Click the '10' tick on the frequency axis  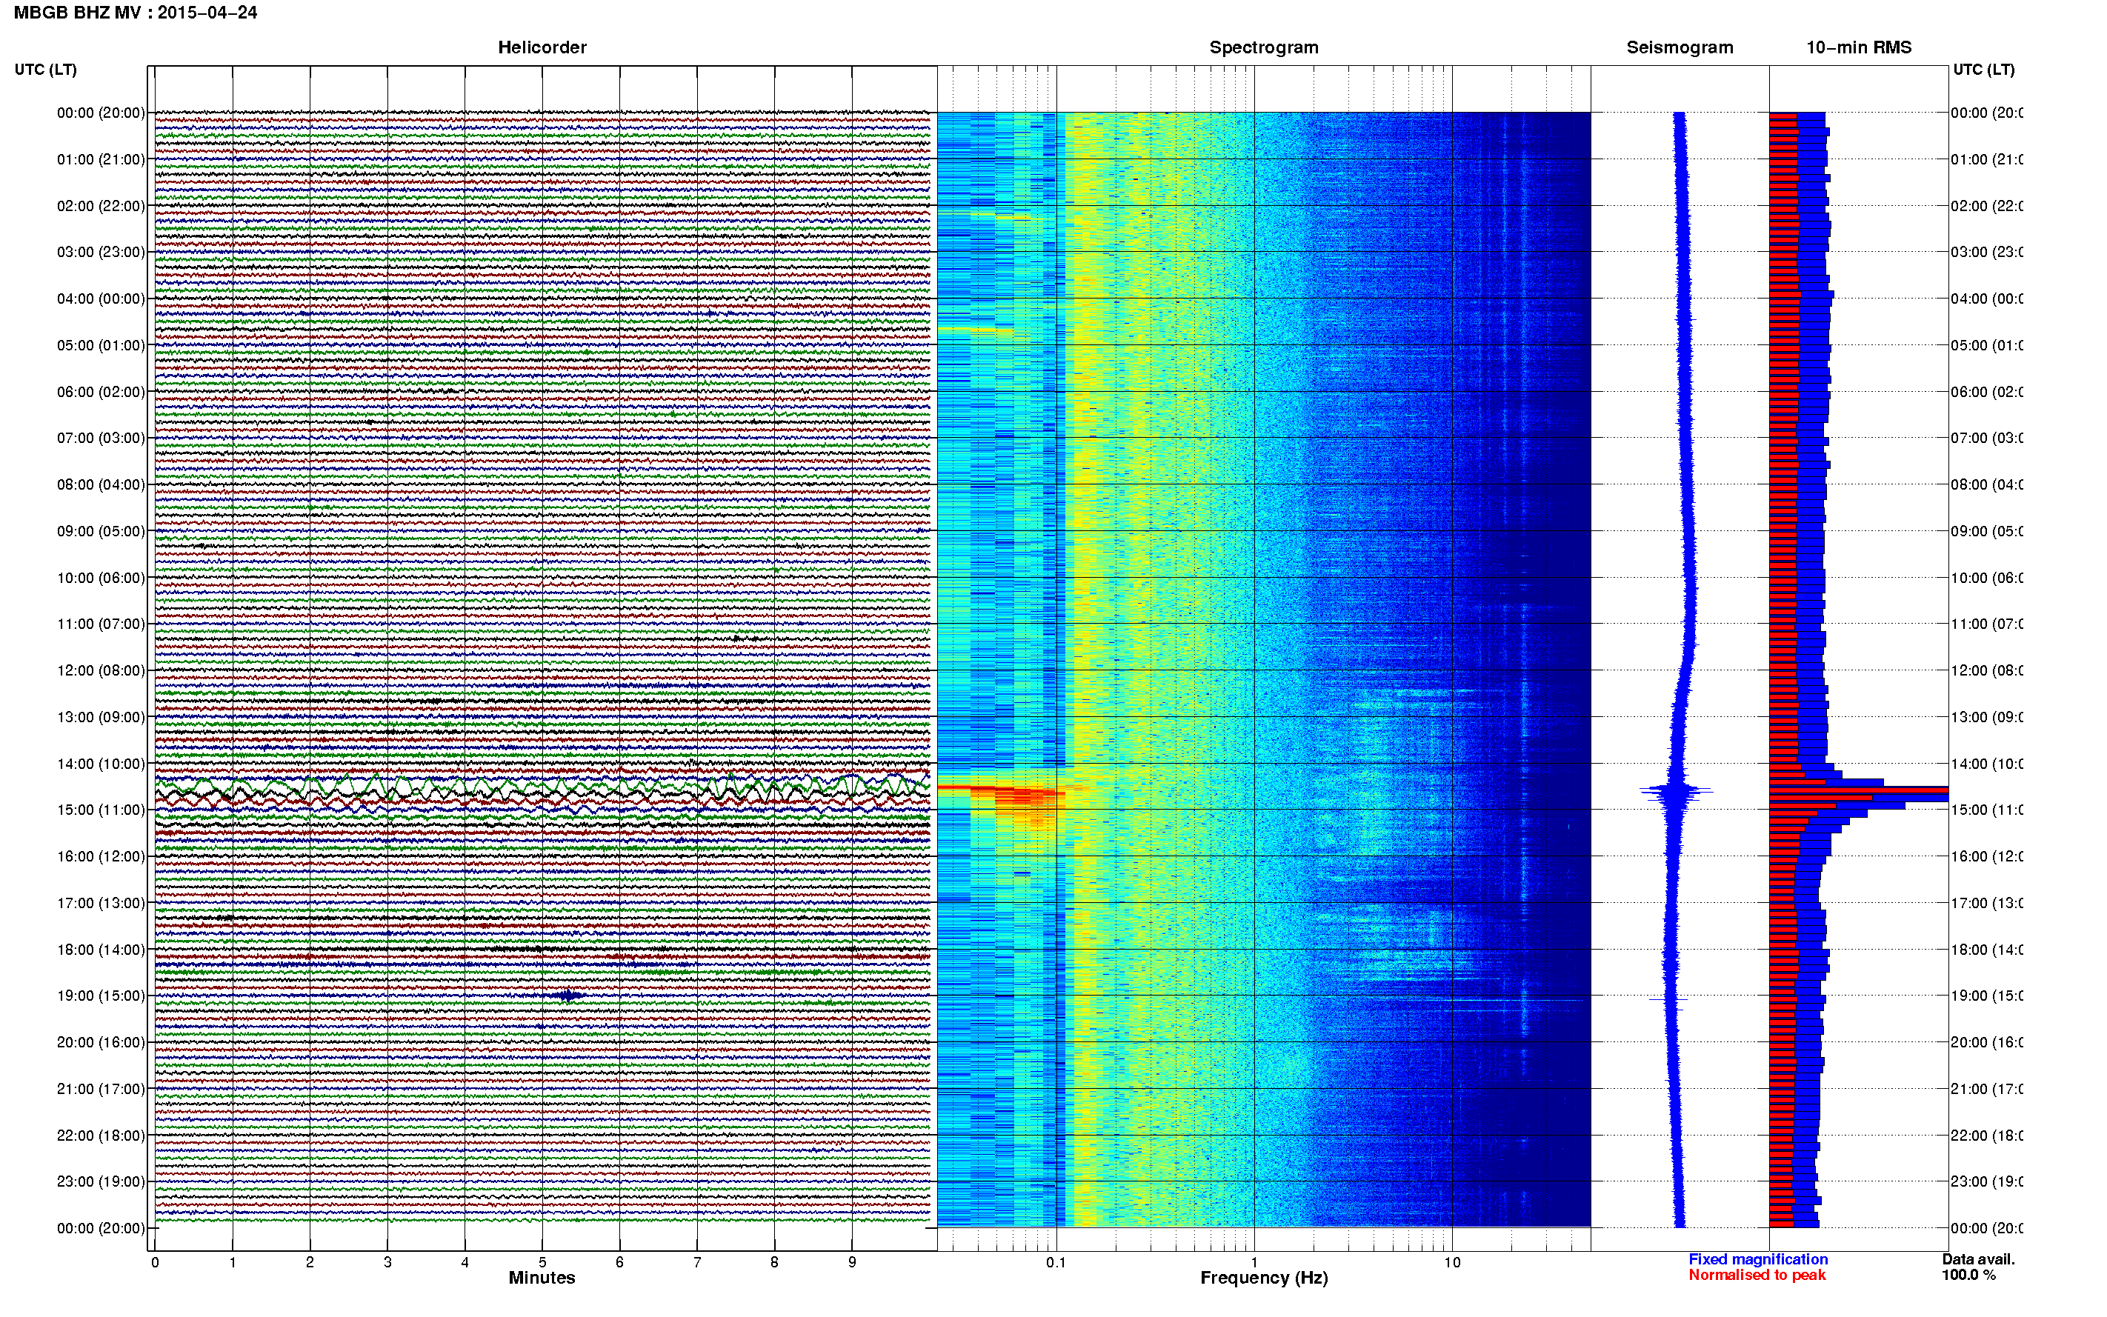coord(1452,1262)
